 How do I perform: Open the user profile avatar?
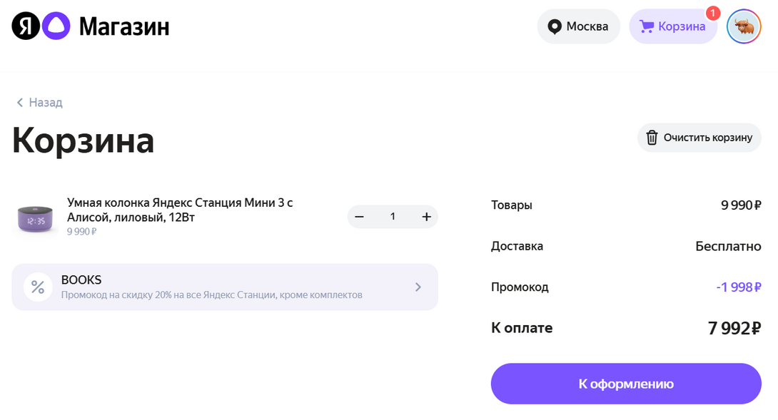coord(744,26)
